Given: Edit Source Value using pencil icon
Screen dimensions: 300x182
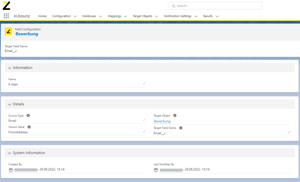Looking at the screenshot, I should [144, 131].
